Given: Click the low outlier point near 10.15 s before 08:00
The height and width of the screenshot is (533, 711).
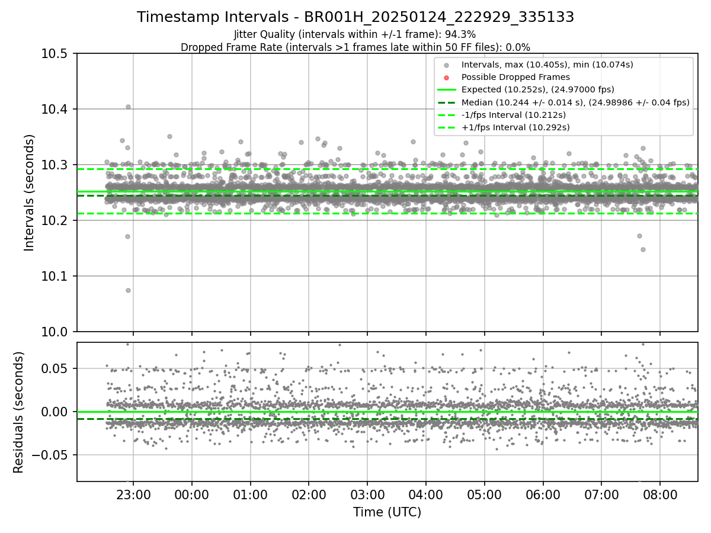Looking at the screenshot, I should 643,249.
